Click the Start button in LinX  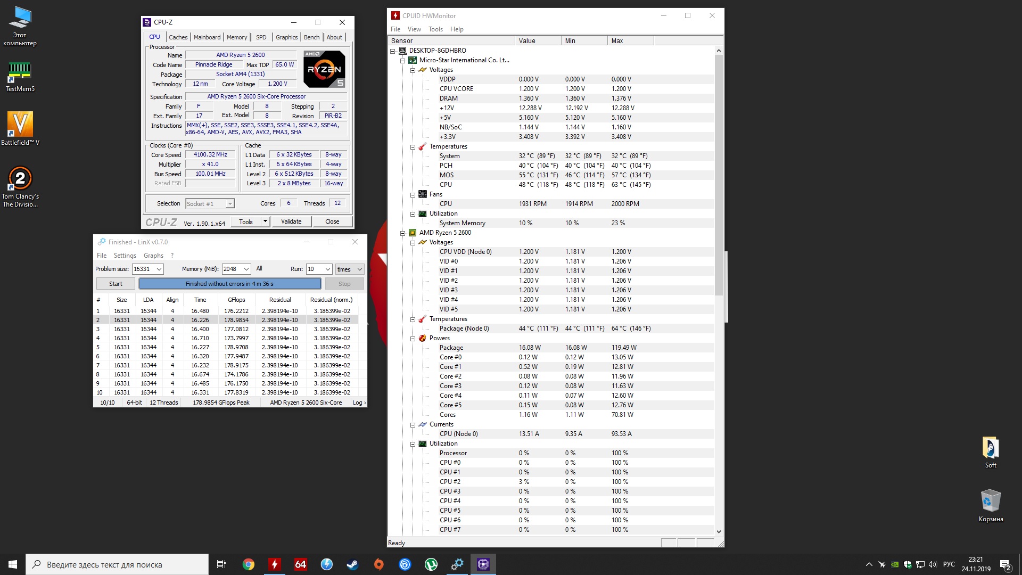click(x=116, y=284)
